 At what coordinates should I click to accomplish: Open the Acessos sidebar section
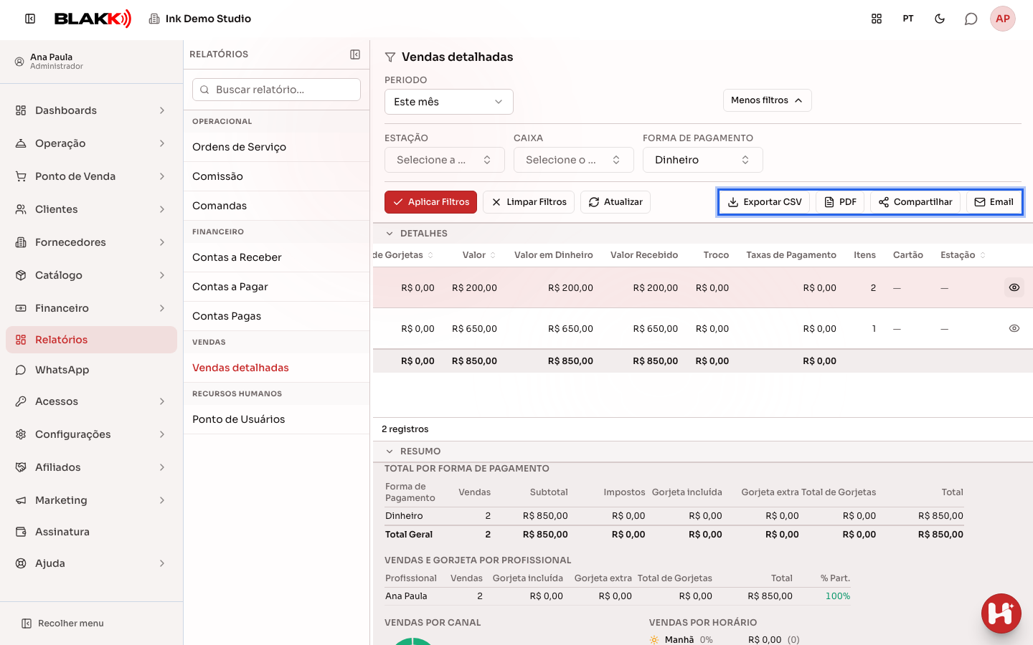(91, 401)
